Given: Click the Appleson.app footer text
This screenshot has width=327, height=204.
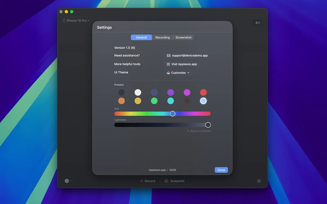Looking at the screenshot, I should tap(157, 170).
